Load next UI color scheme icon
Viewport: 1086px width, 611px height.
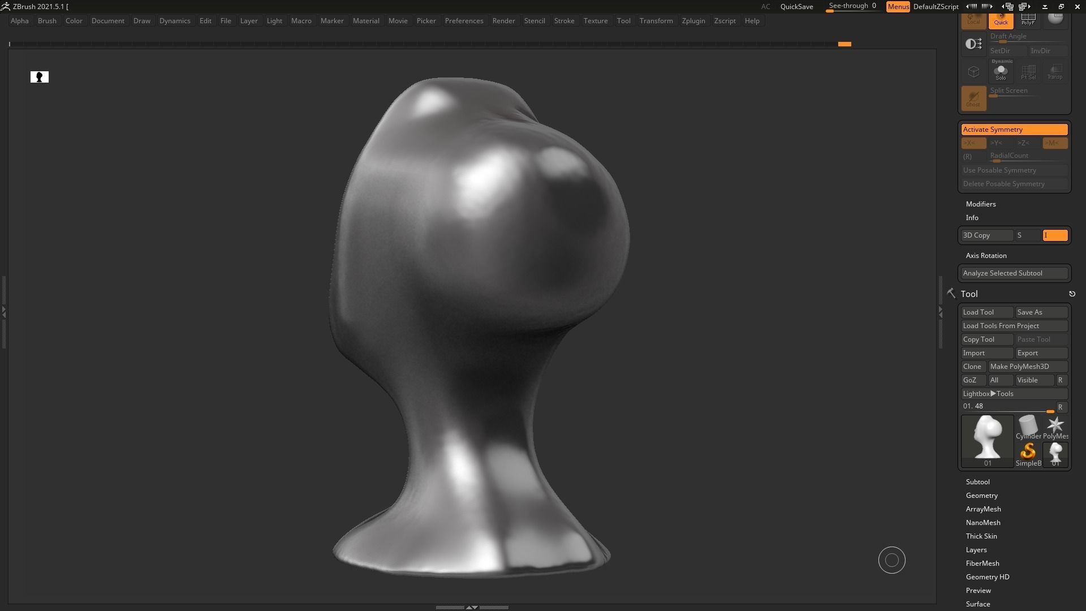(x=987, y=6)
